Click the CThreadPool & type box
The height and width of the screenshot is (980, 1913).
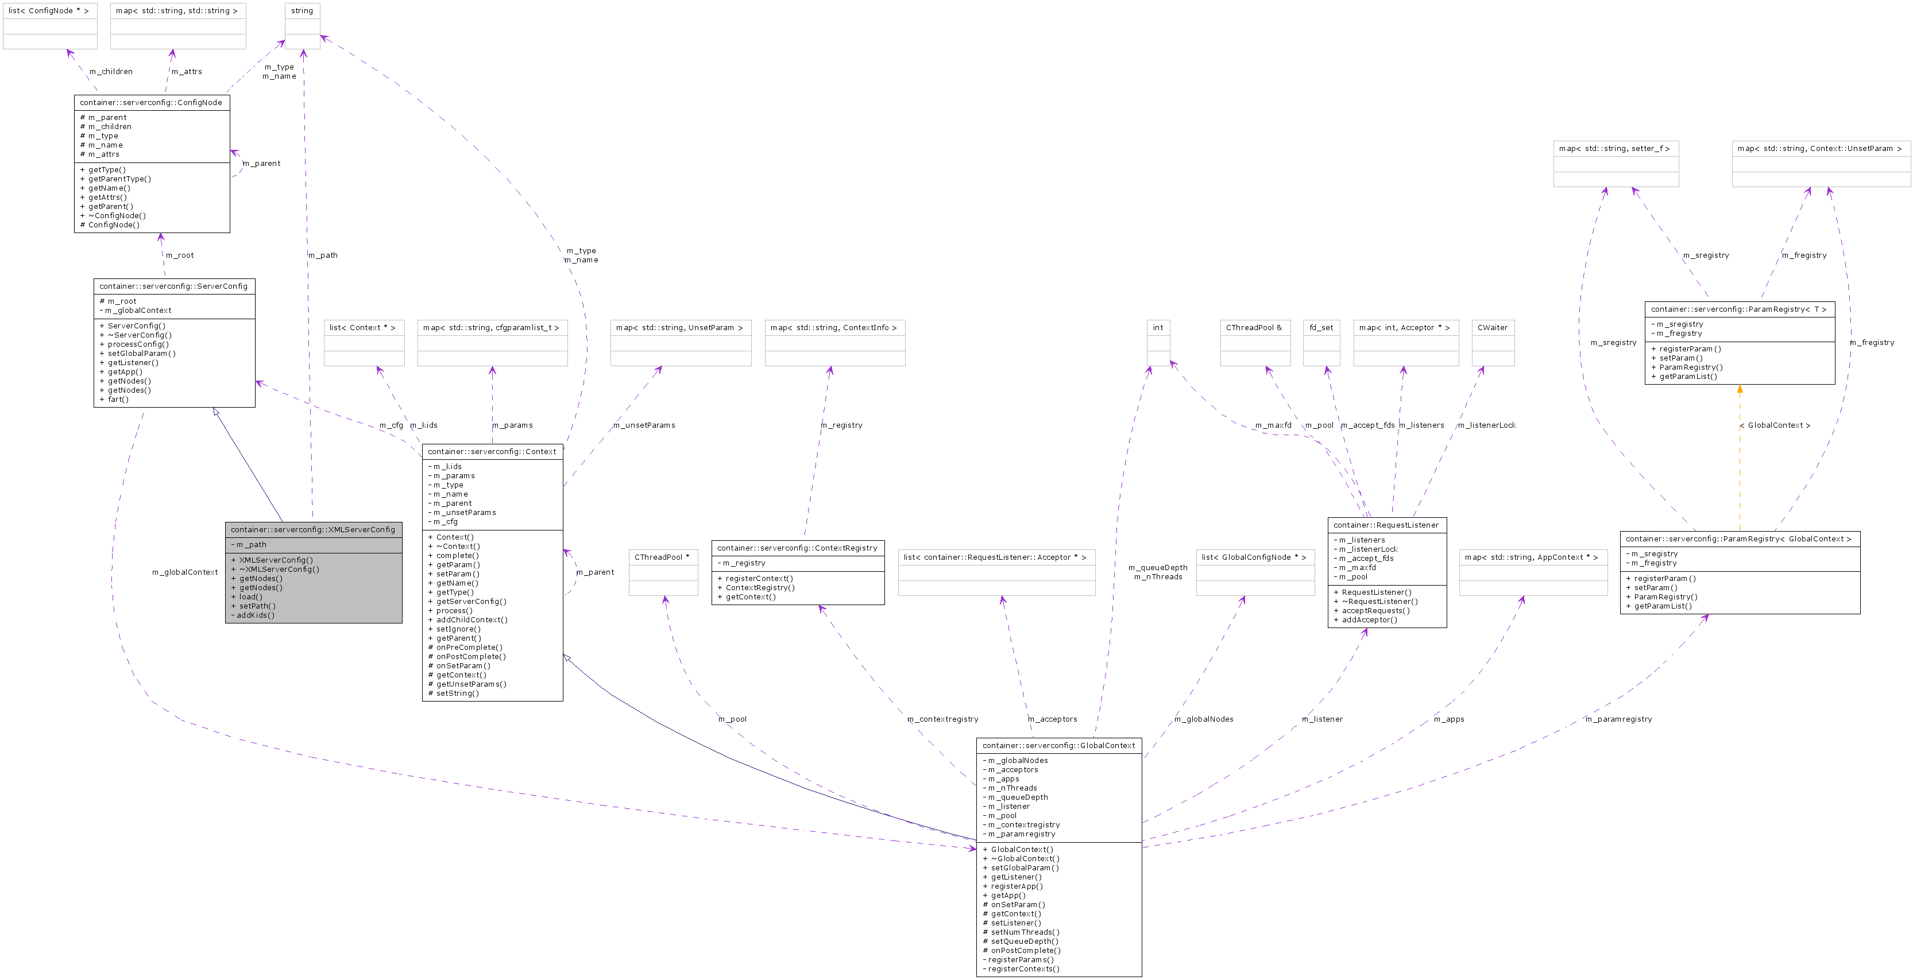point(1255,343)
